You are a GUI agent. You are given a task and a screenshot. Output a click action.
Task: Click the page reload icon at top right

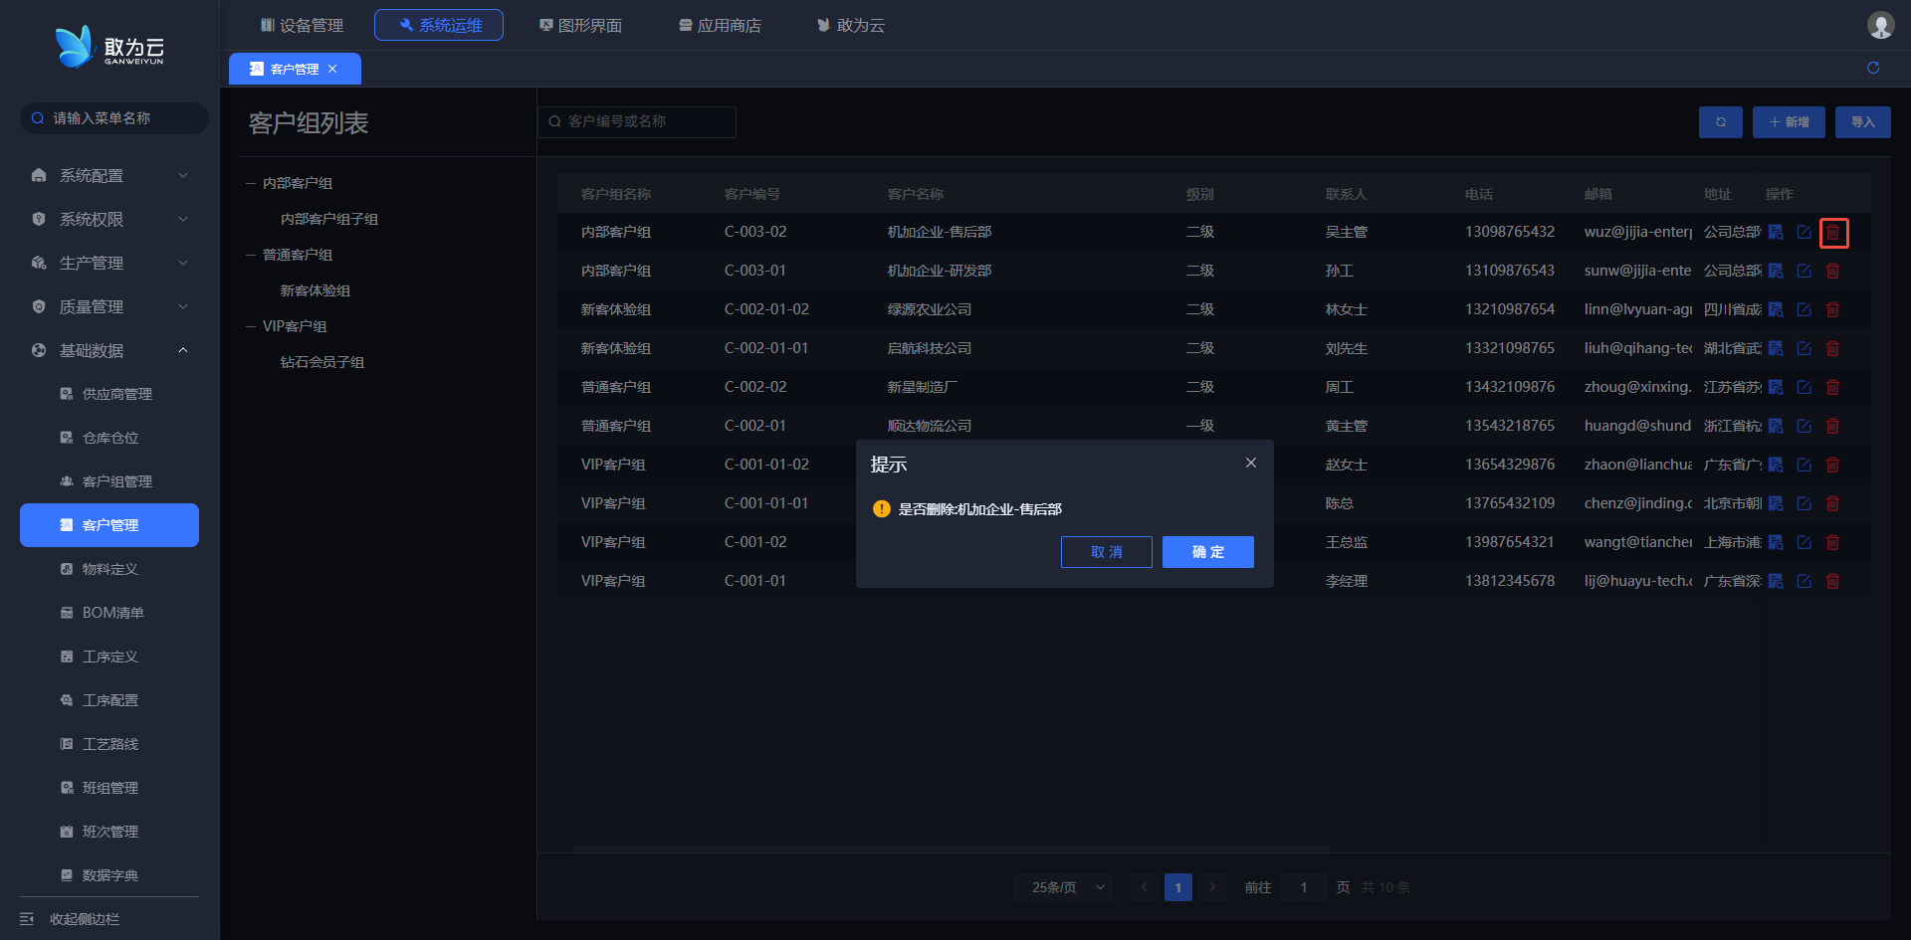tap(1873, 68)
